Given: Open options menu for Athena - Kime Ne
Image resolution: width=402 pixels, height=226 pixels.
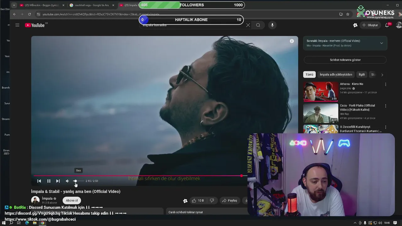Looking at the screenshot, I should (x=386, y=84).
